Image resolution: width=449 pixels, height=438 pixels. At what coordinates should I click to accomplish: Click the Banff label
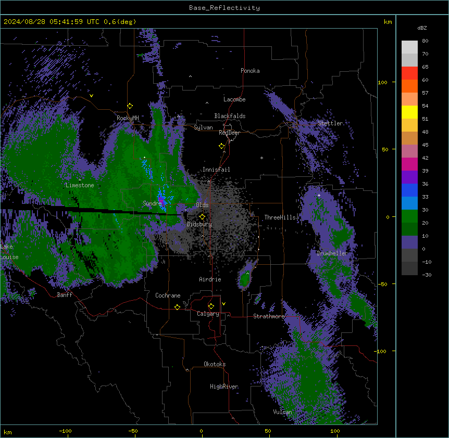point(65,295)
